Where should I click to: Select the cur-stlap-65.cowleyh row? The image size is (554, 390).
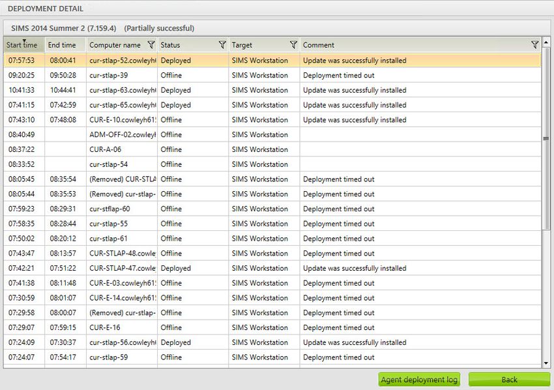[x=272, y=105]
